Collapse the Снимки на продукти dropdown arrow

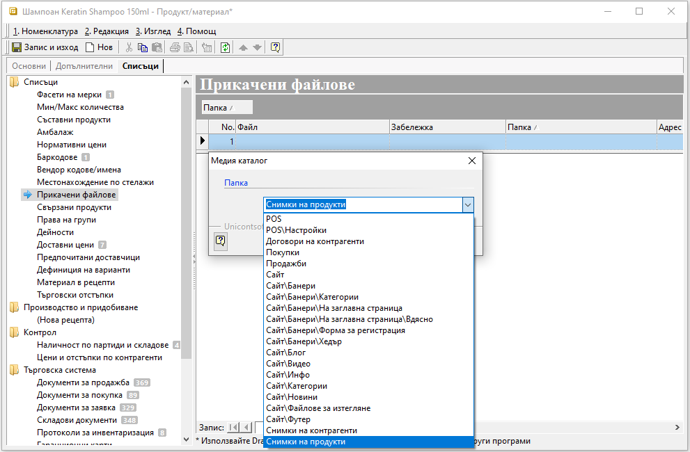click(468, 204)
